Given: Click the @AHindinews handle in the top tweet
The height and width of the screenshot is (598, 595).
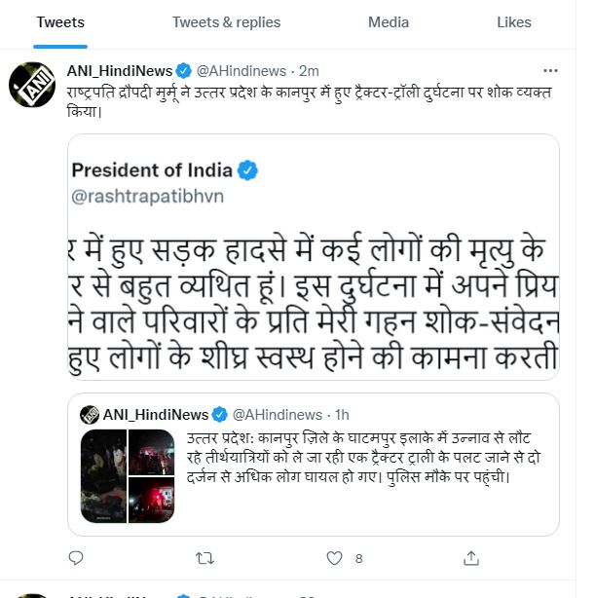Looking at the screenshot, I should pyautogui.click(x=242, y=71).
